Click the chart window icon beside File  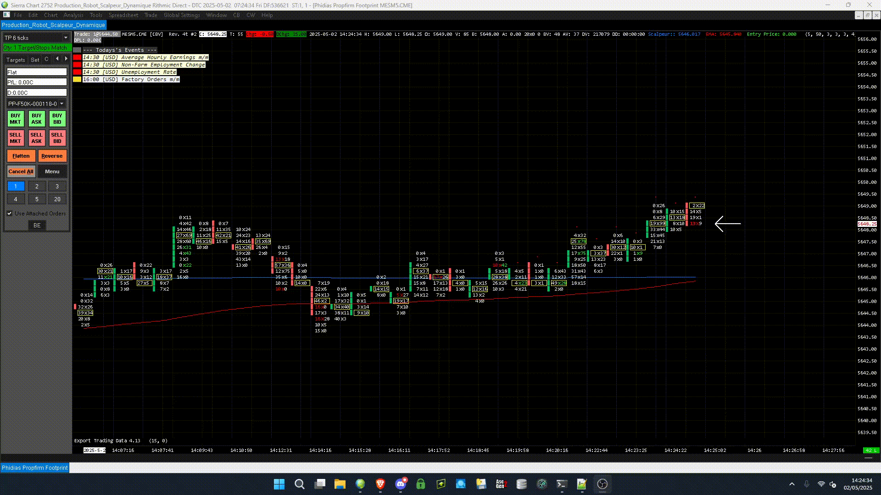pyautogui.click(x=6, y=15)
